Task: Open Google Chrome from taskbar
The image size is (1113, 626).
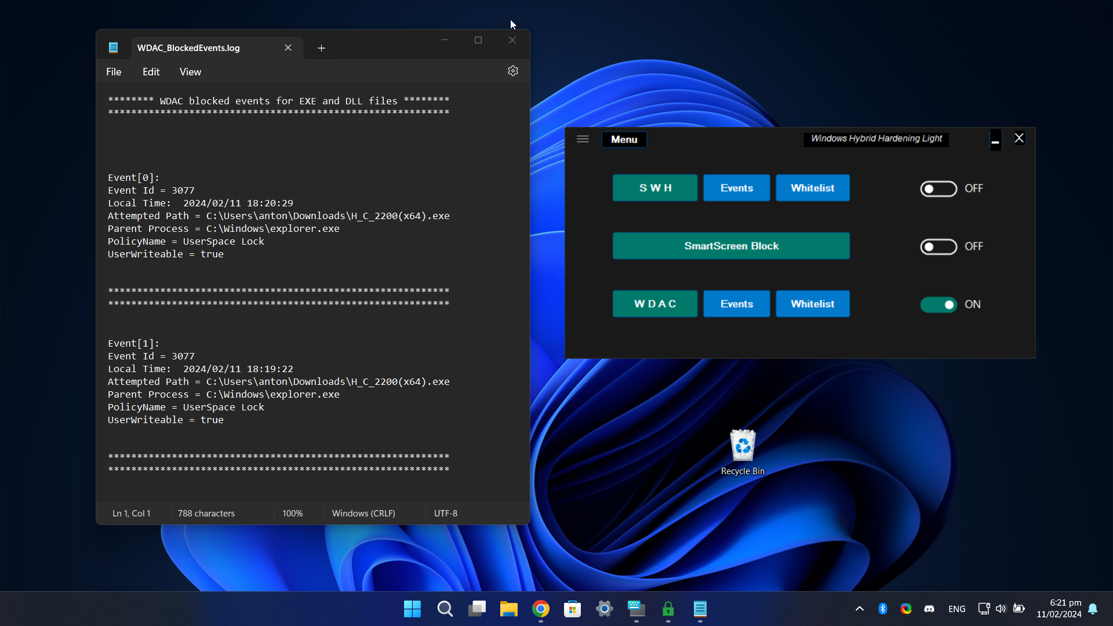Action: [540, 609]
